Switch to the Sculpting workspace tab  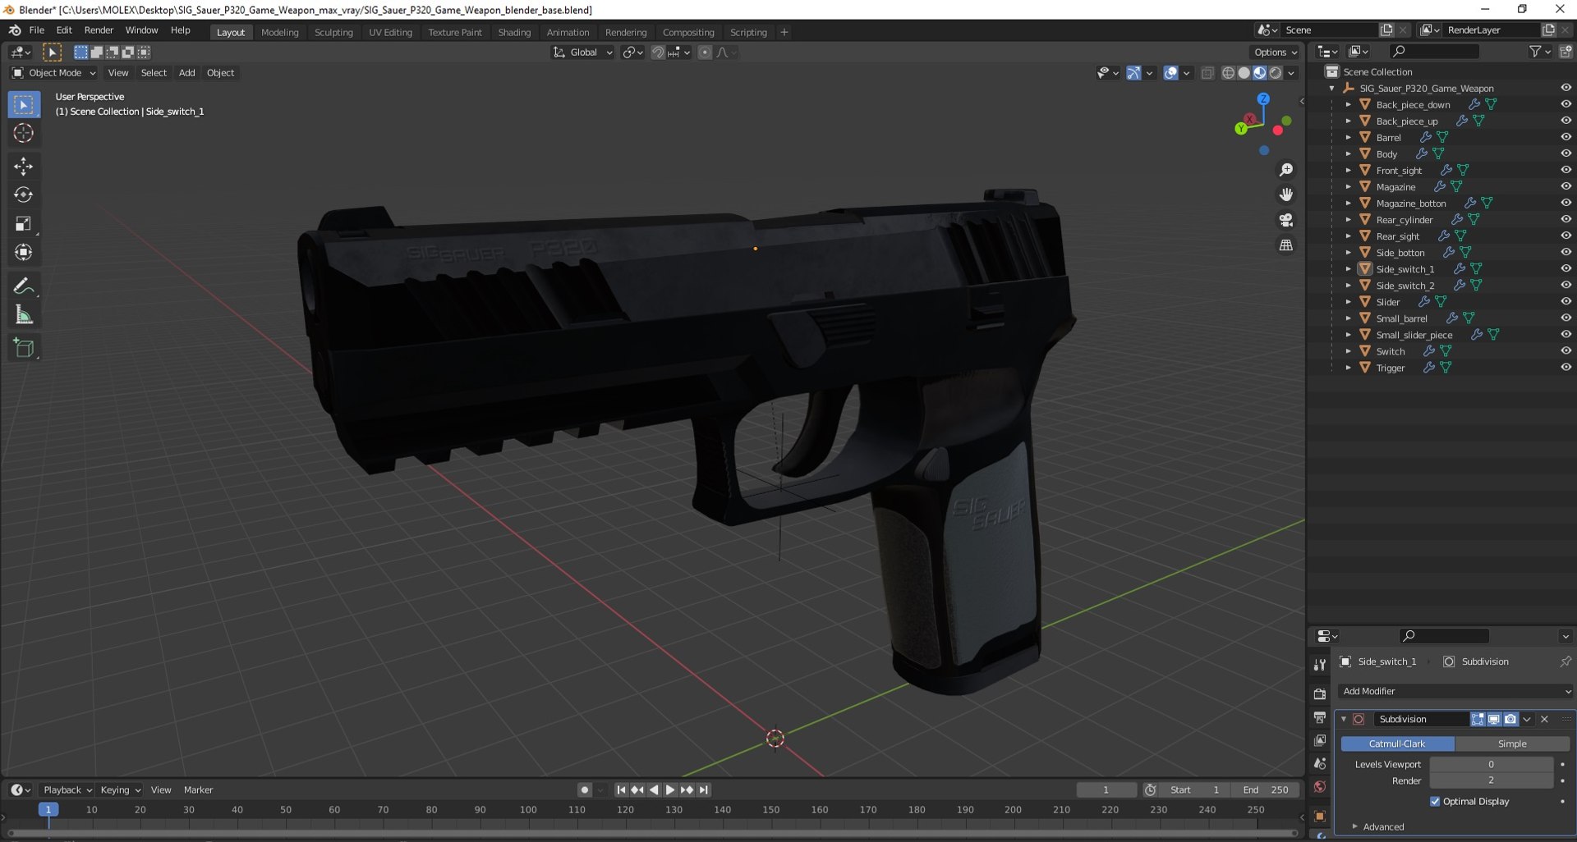coord(333,32)
